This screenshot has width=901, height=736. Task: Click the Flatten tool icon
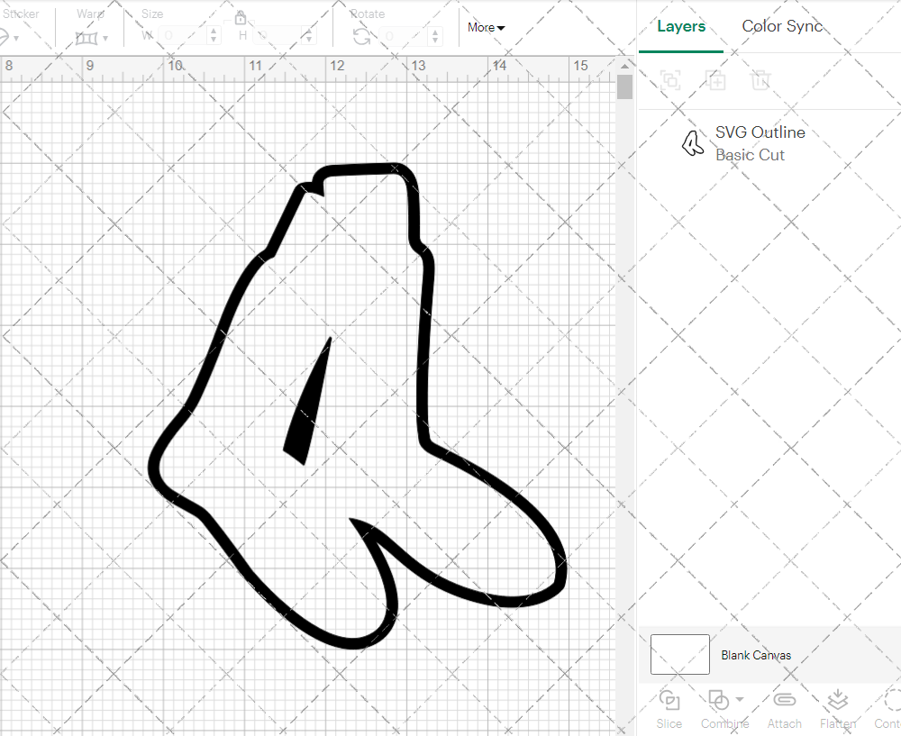838,700
